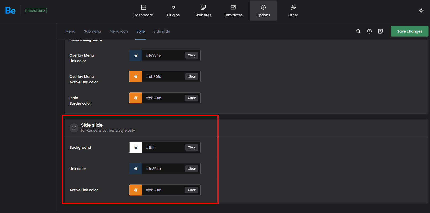
Task: Open the notes icon beside Save changes
Action: coord(380,31)
